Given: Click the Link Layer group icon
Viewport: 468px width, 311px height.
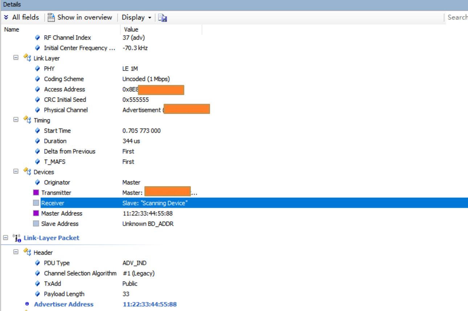Looking at the screenshot, I should pyautogui.click(x=27, y=58).
